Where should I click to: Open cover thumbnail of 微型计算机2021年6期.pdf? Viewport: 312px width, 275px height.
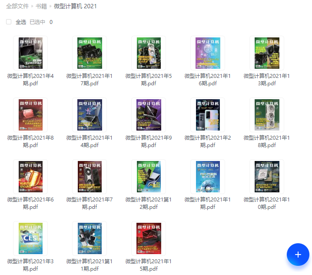[x=30, y=177]
